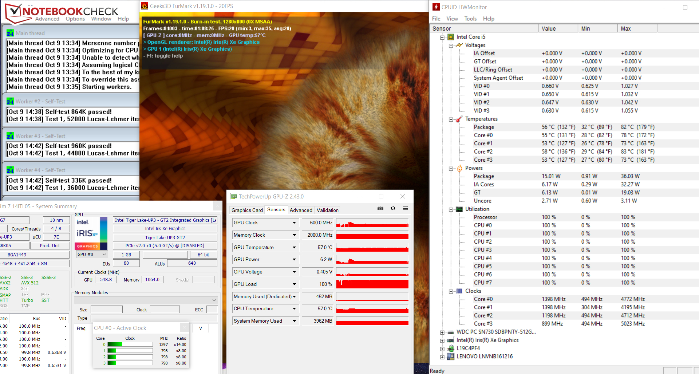Expand the L19C4PF4 battery node
Screen dimensions: 699x374
tap(442, 349)
